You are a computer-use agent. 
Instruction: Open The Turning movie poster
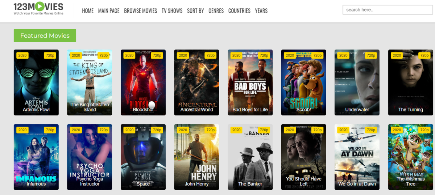(x=410, y=82)
